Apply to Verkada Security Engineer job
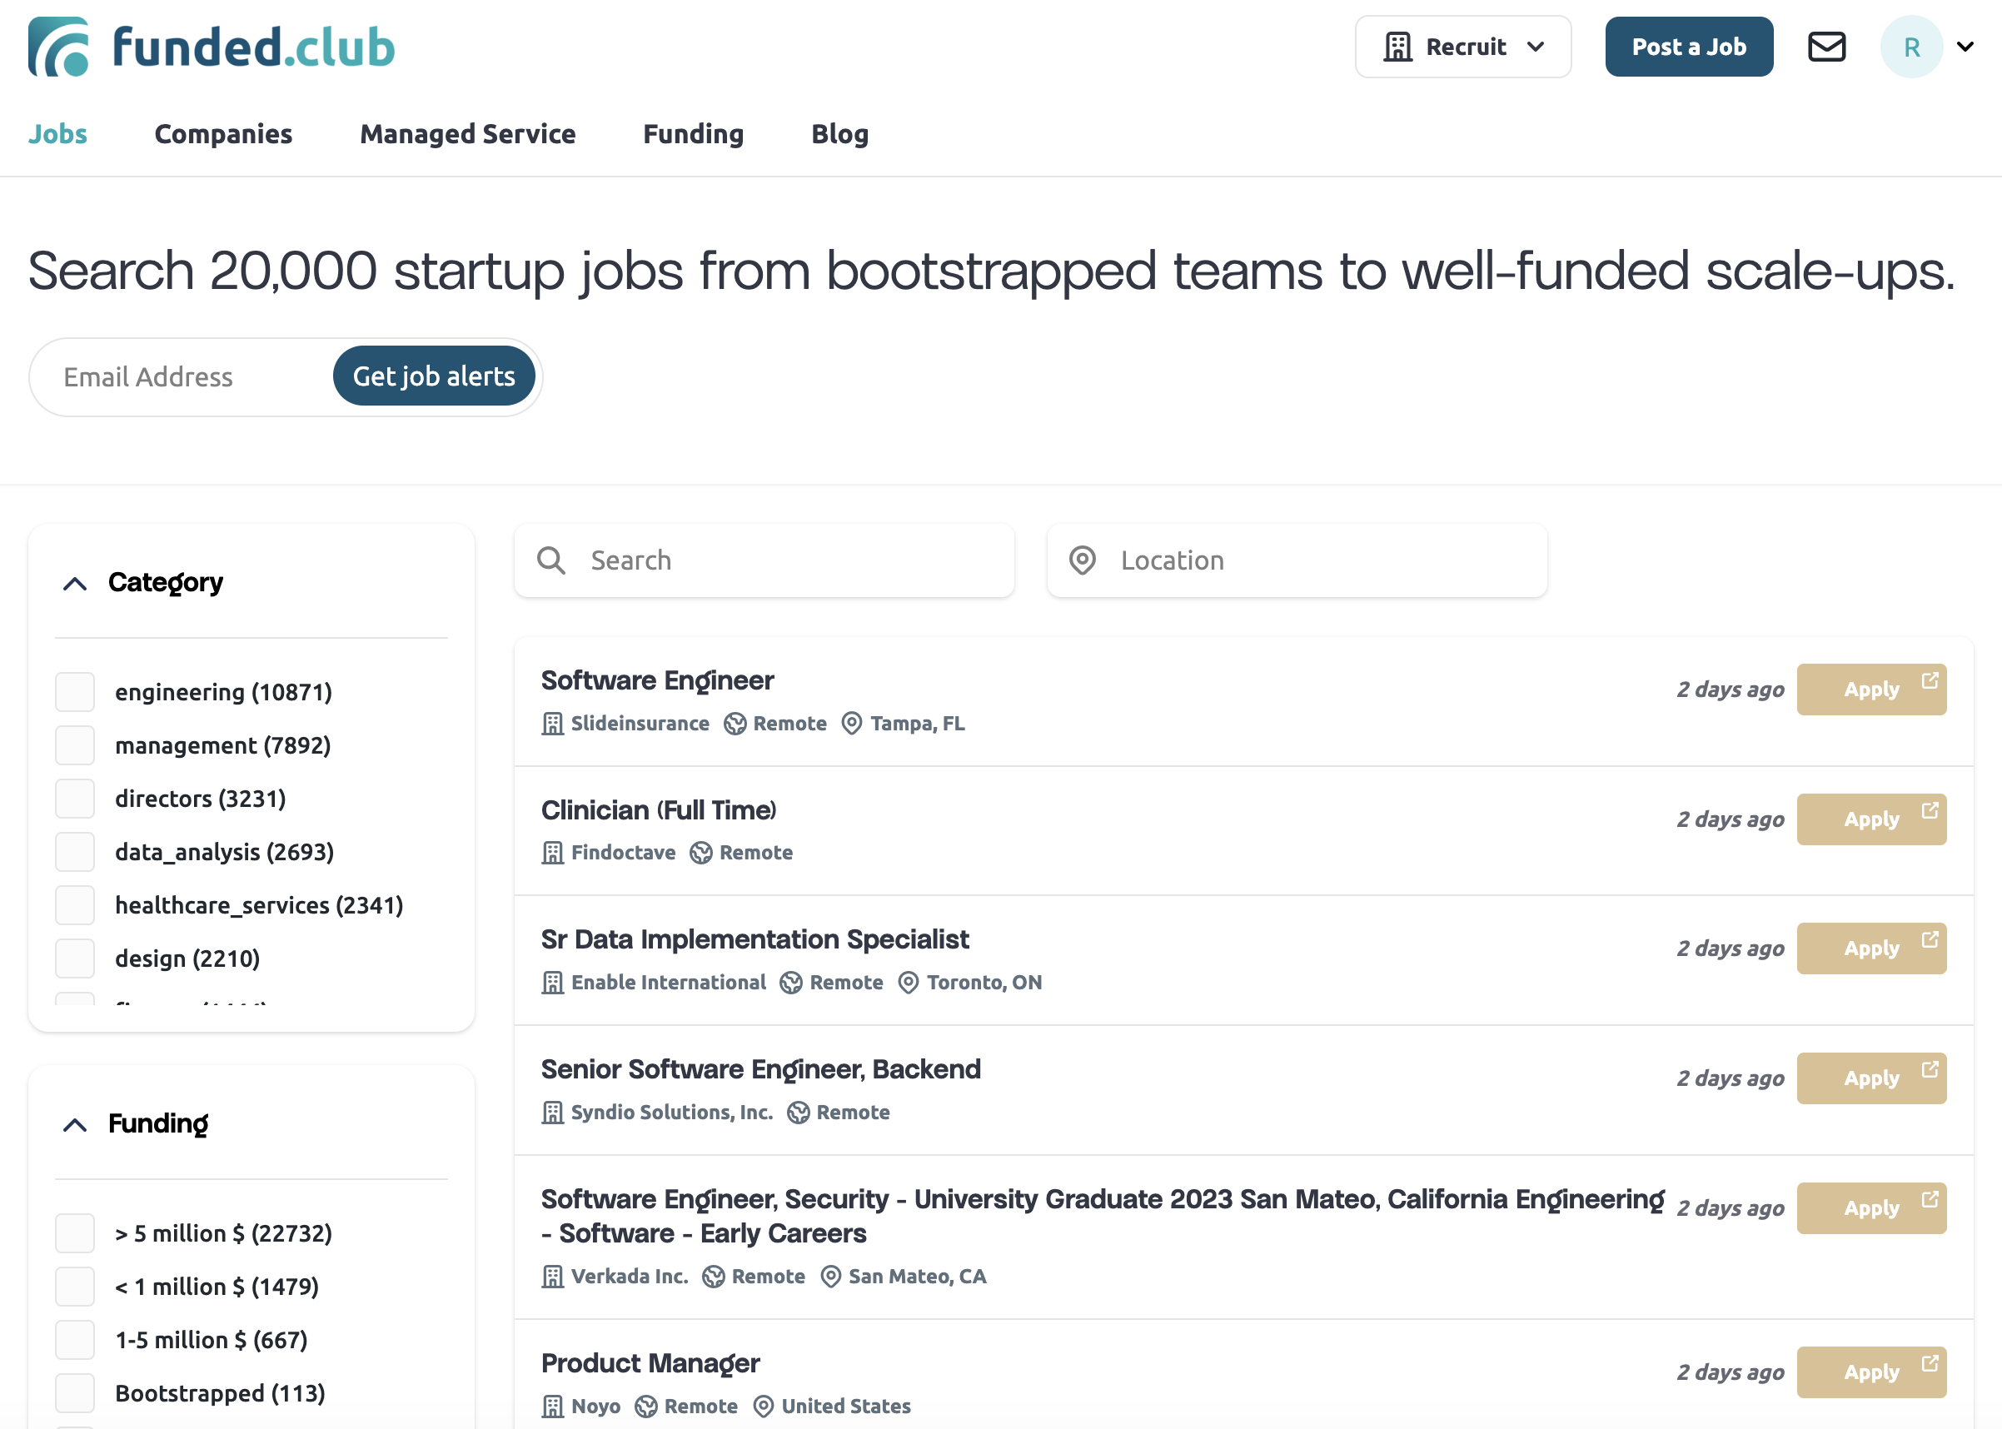This screenshot has height=1429, width=2002. click(1872, 1208)
